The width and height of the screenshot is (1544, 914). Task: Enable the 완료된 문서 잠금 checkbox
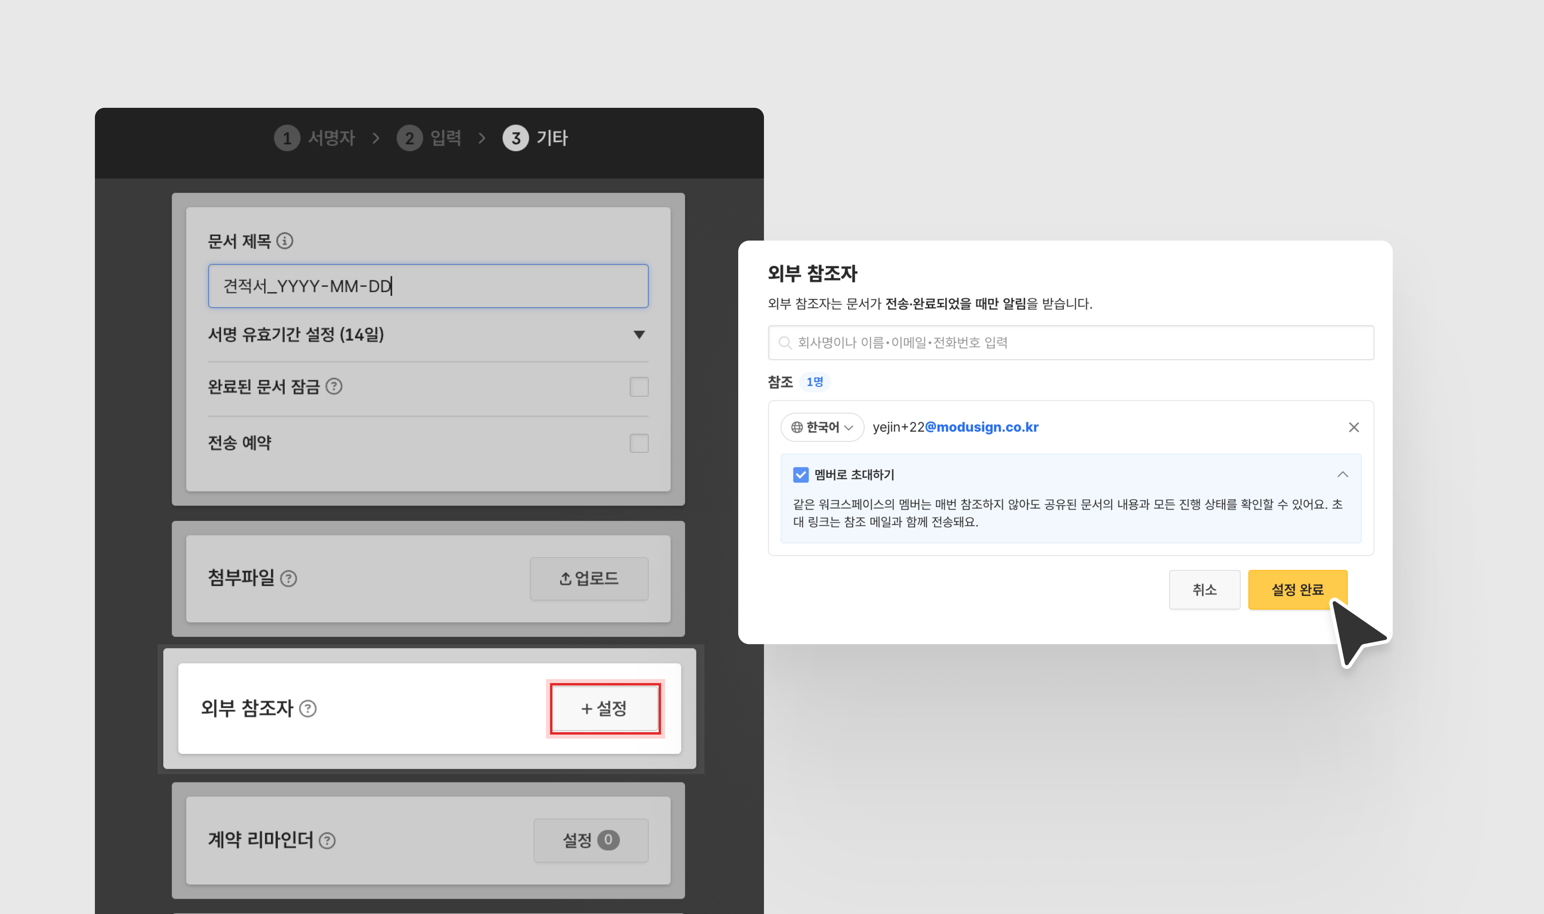pyautogui.click(x=639, y=387)
